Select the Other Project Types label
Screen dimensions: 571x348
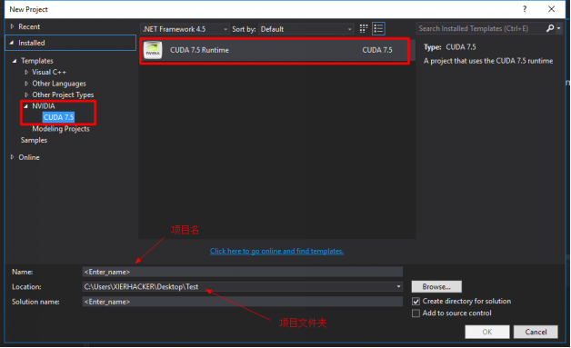[63, 94]
